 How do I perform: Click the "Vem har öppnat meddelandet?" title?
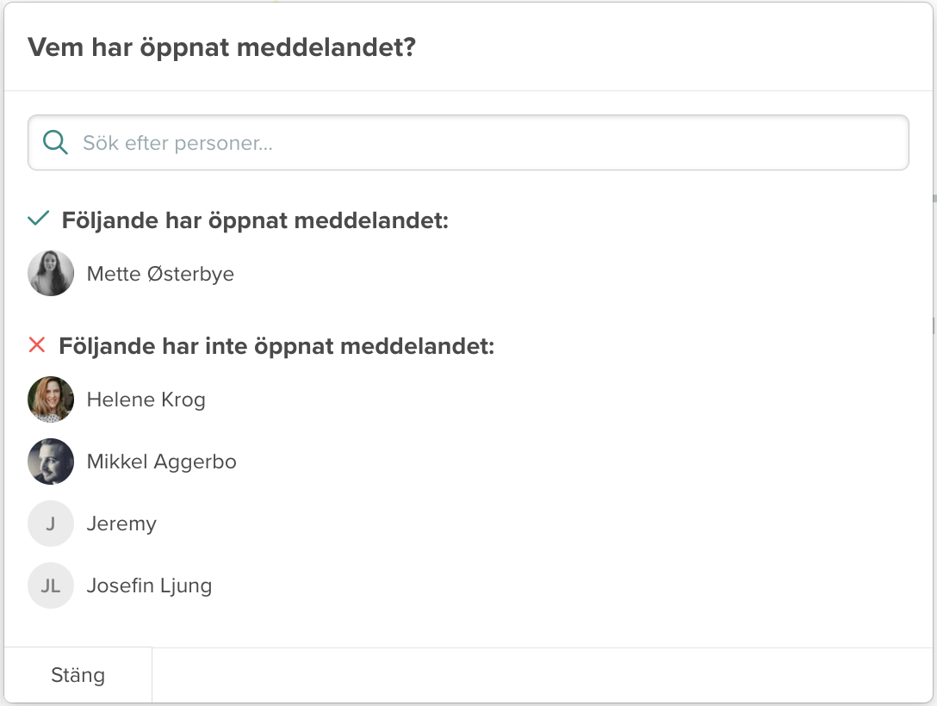tap(221, 46)
